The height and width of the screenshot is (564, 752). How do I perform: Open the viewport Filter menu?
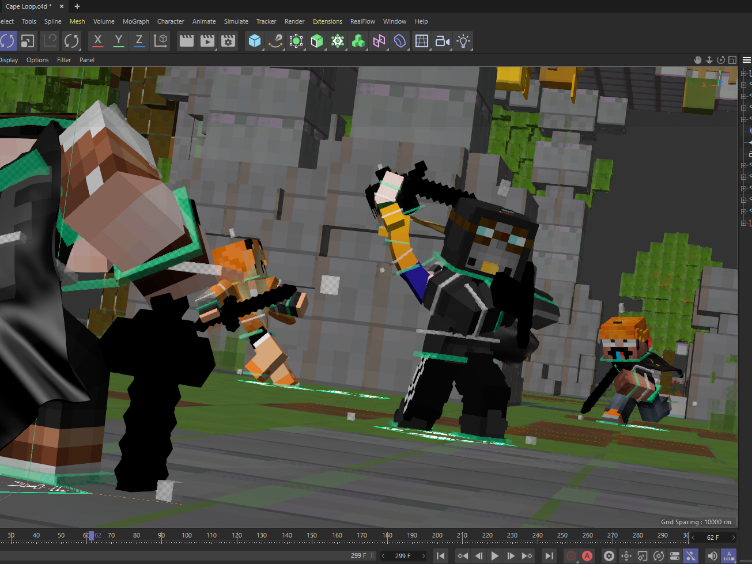64,60
